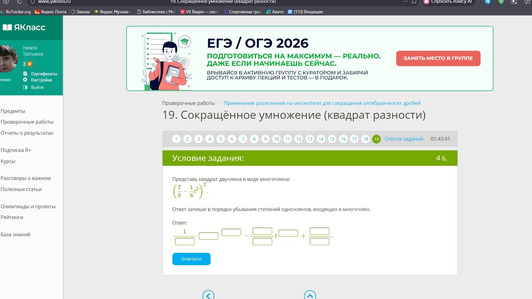This screenshot has width=532, height=299.
Task: Click the ЕГЭ / ОГЭ 2026 banner illustration
Action: (167, 61)
